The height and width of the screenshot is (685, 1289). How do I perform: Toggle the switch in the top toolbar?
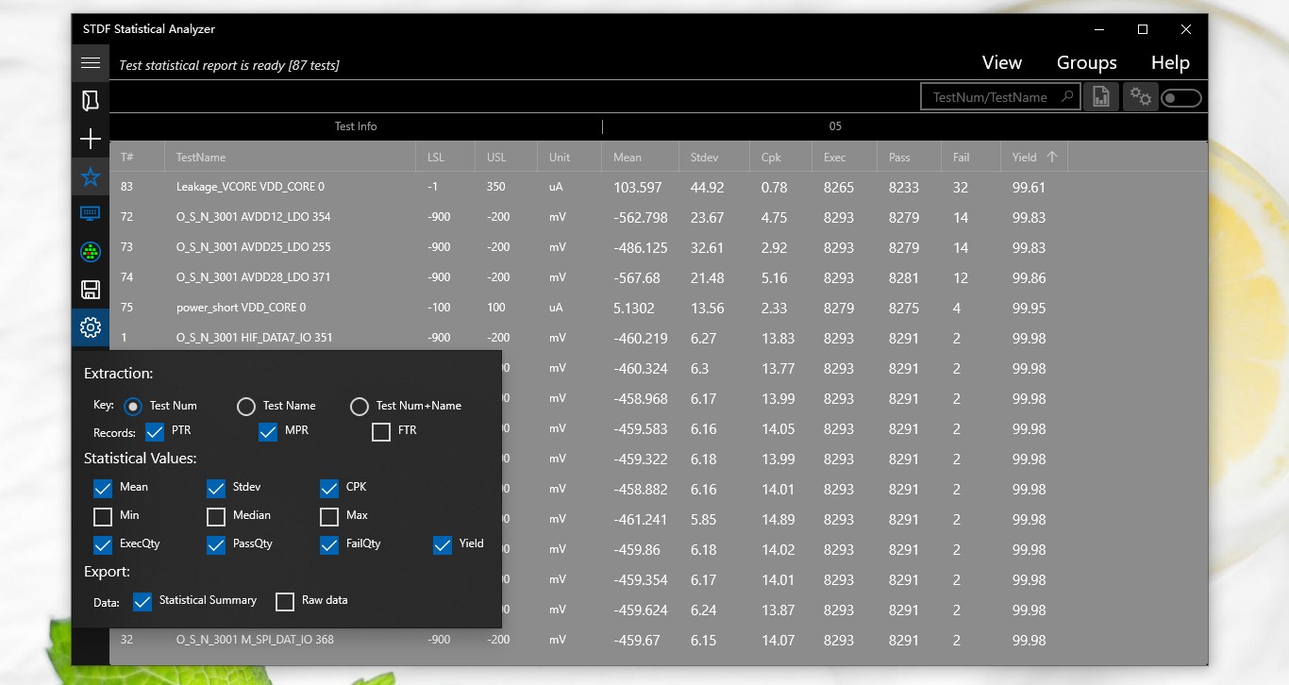[1181, 97]
